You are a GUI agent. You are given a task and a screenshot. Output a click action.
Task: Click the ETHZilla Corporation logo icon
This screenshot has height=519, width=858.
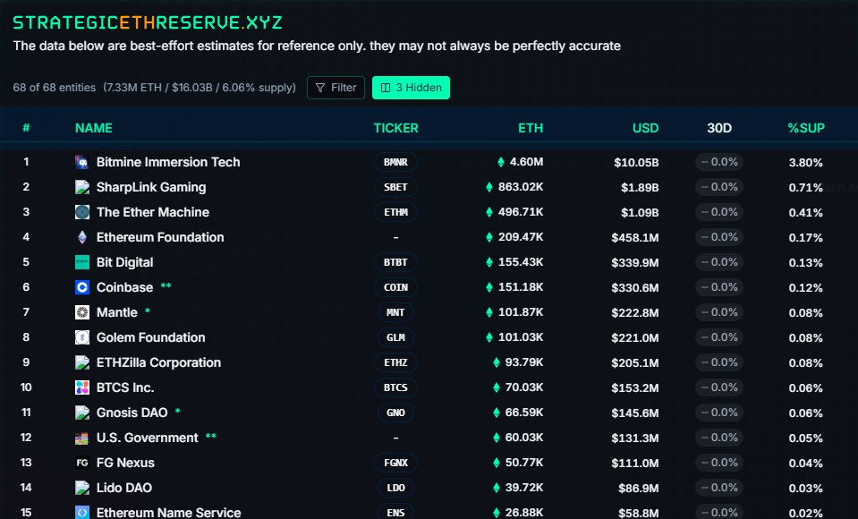pos(82,362)
